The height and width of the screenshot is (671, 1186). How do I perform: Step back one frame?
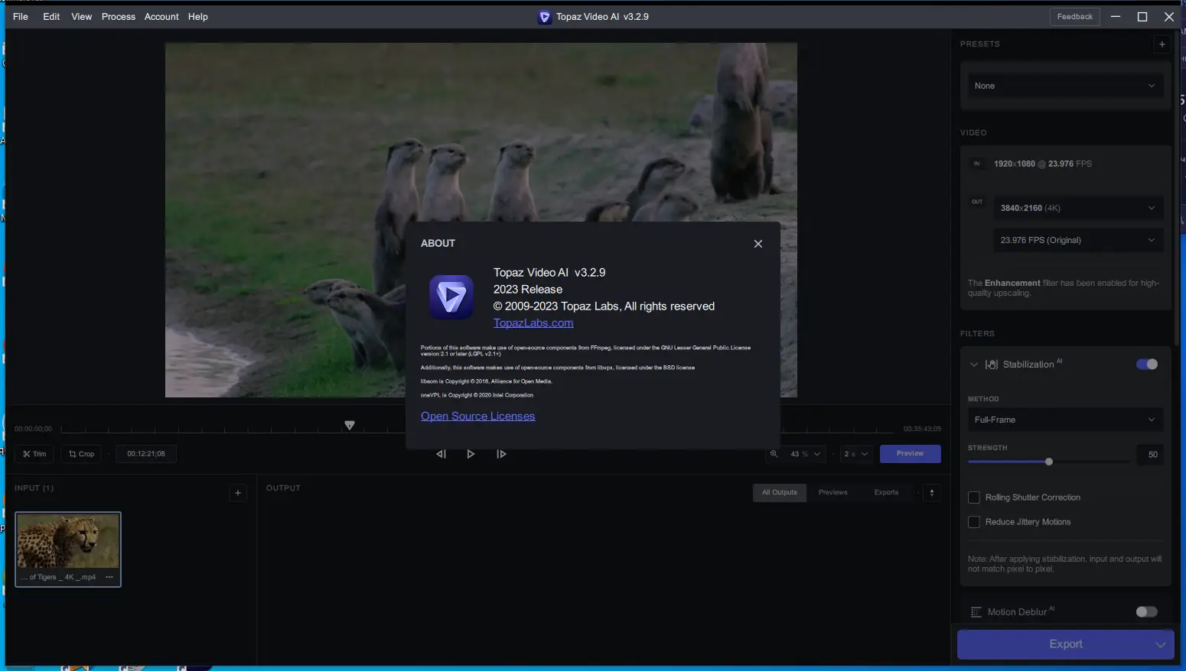point(441,454)
